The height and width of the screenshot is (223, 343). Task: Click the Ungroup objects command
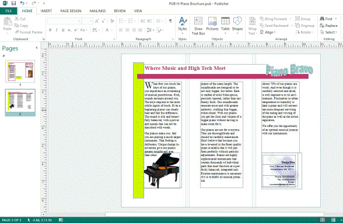(x=304, y=26)
